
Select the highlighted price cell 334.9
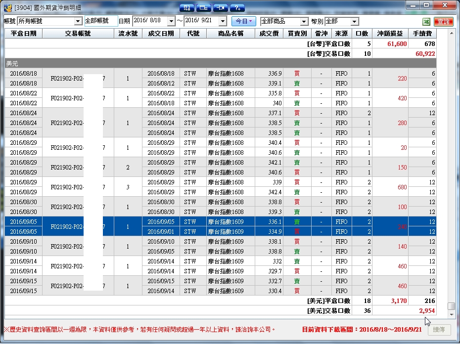(x=269, y=232)
